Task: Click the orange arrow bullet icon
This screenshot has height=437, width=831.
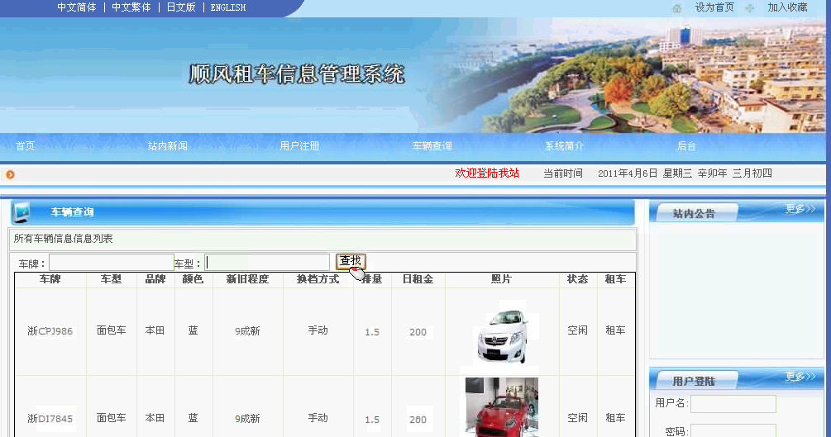Action: (10, 174)
